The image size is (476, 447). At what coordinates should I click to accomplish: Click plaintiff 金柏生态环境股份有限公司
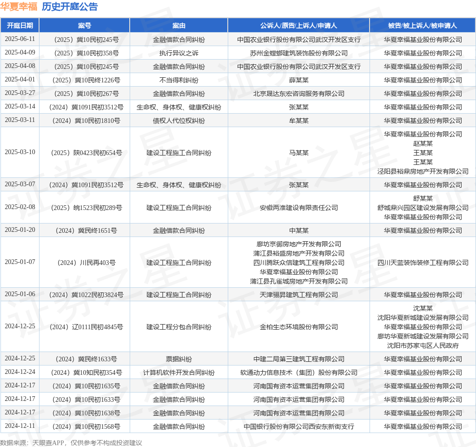pyautogui.click(x=299, y=327)
